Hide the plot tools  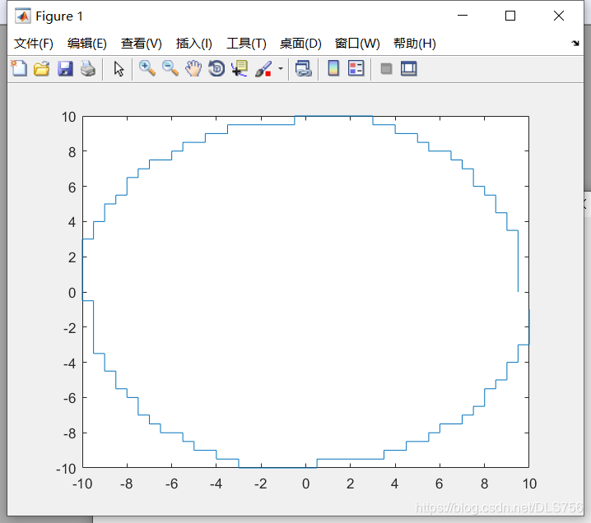coord(386,69)
